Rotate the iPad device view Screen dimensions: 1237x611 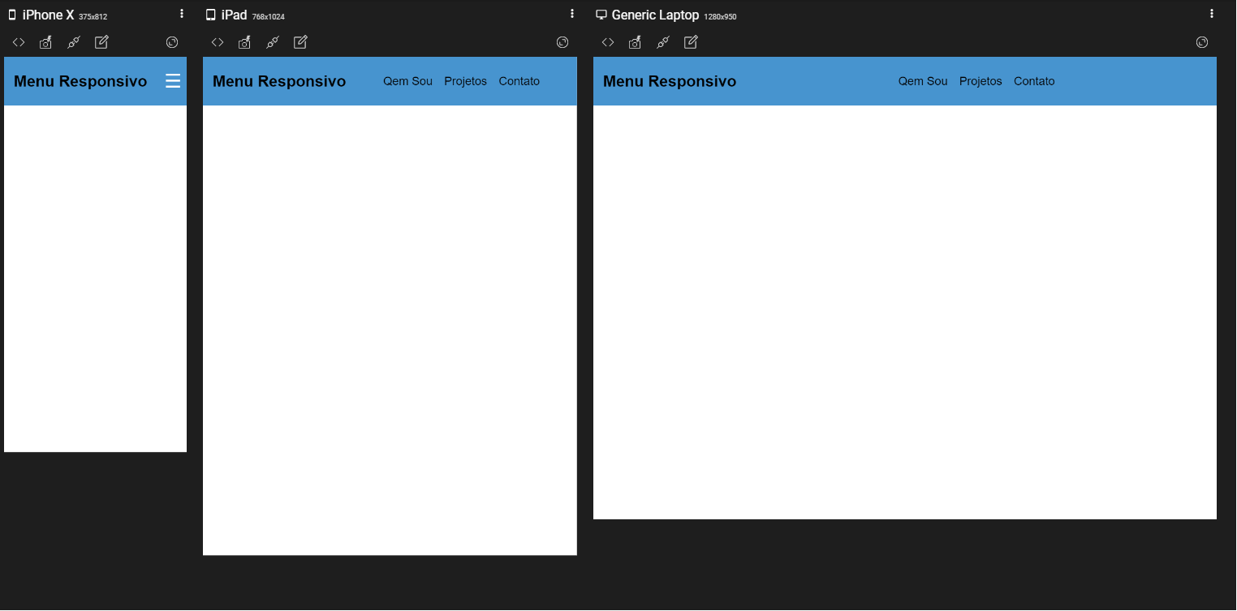562,42
